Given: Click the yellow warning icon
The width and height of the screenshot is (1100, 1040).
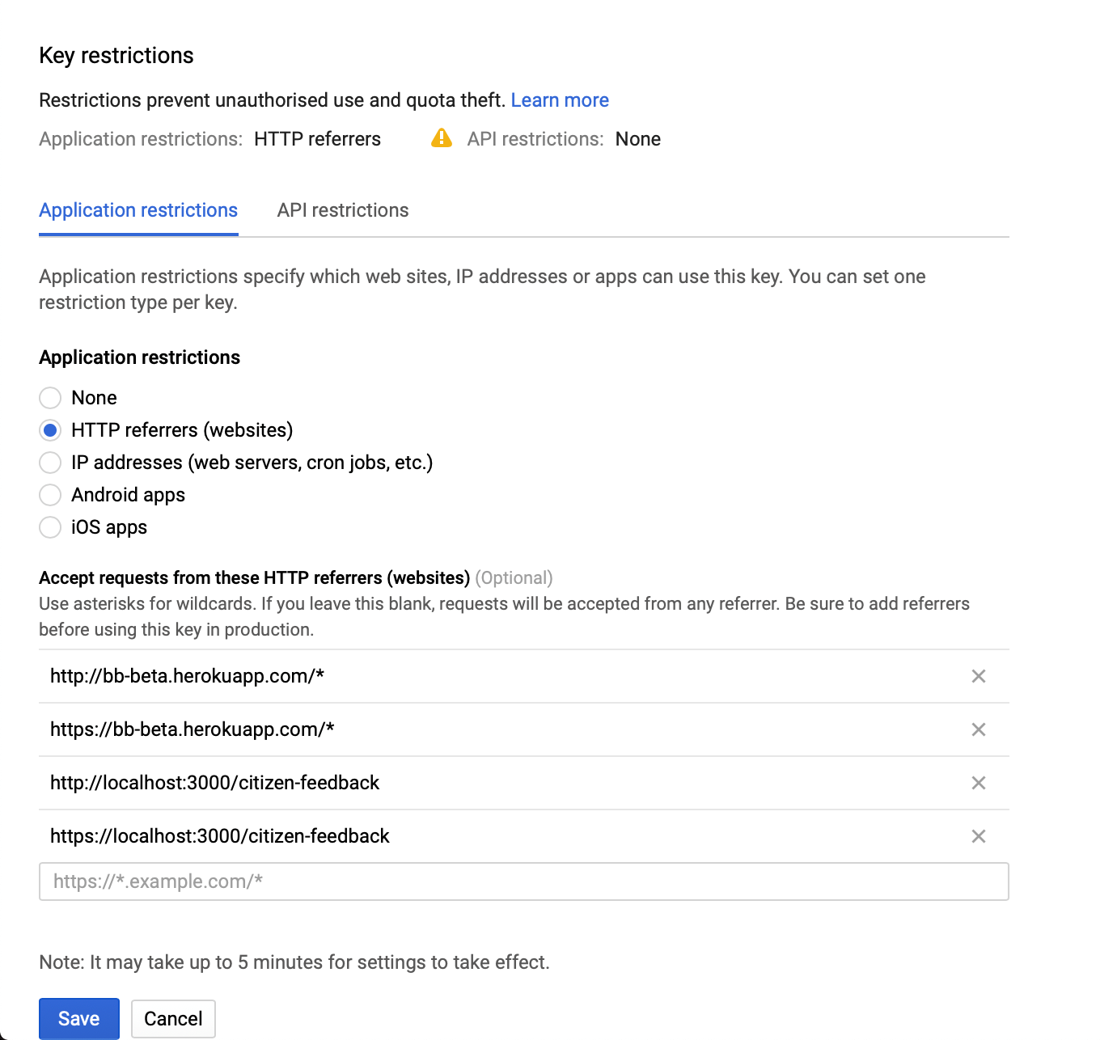Looking at the screenshot, I should click(442, 138).
